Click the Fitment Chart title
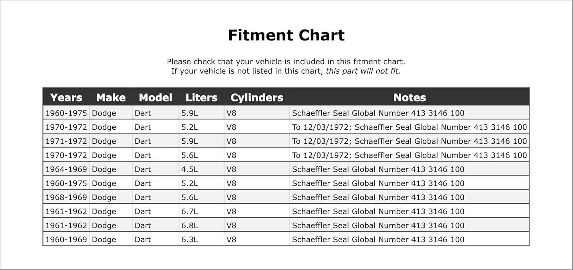Image resolution: width=573 pixels, height=270 pixels. [x=286, y=35]
